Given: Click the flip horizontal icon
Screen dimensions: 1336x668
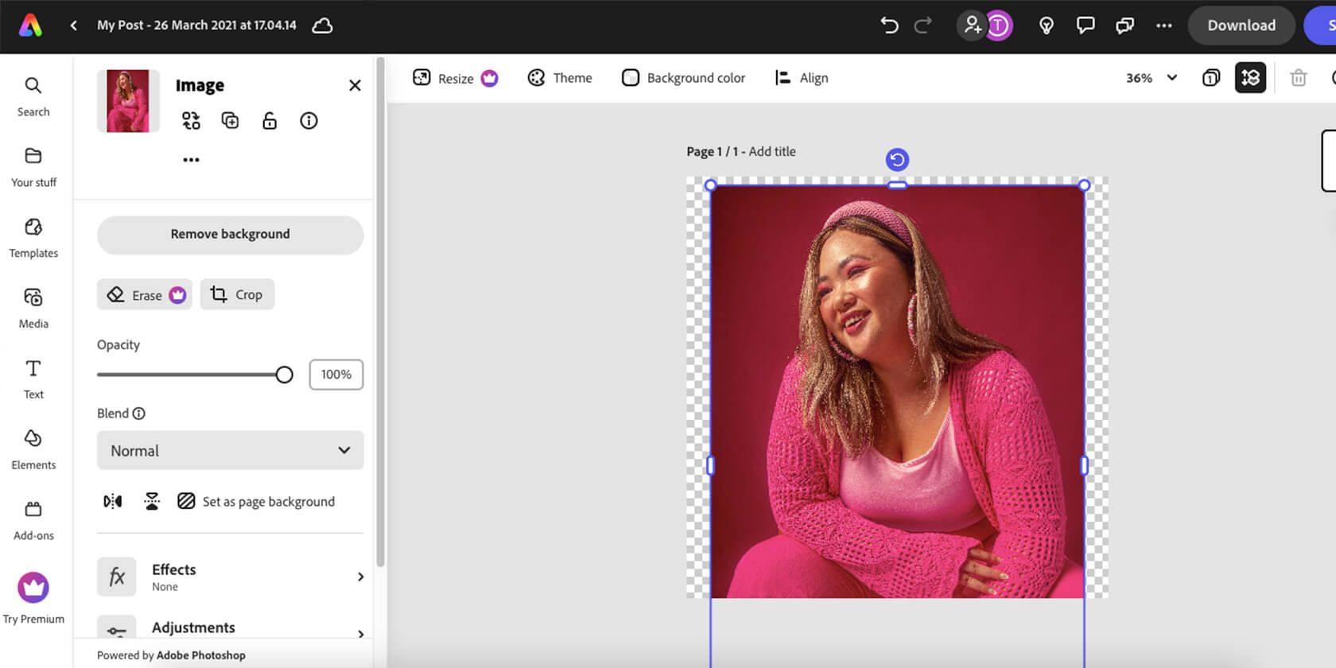Looking at the screenshot, I should (x=113, y=501).
